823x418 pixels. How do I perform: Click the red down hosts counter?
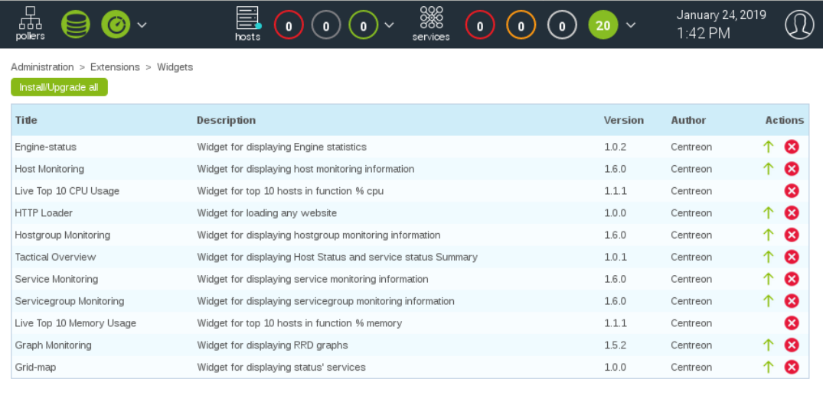pos(289,26)
